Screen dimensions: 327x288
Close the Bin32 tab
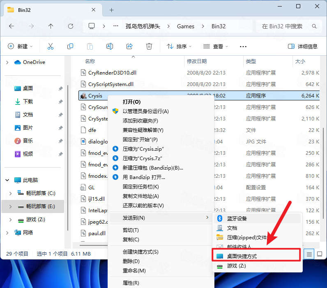pyautogui.click(x=93, y=10)
